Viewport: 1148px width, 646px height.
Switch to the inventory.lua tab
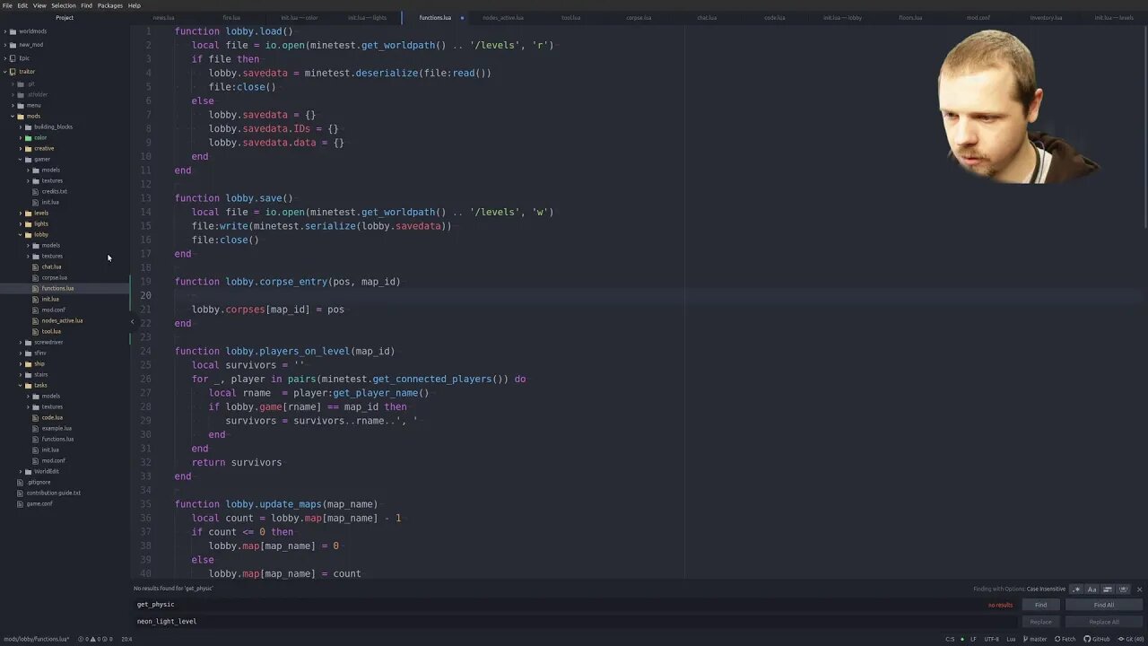1046,18
